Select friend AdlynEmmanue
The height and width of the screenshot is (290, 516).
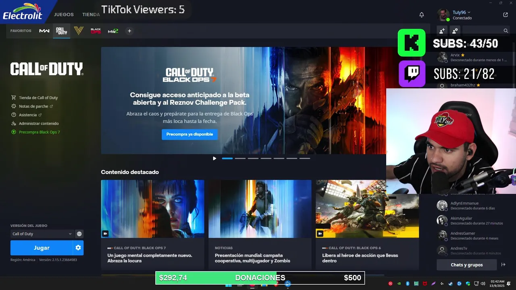[x=474, y=205]
